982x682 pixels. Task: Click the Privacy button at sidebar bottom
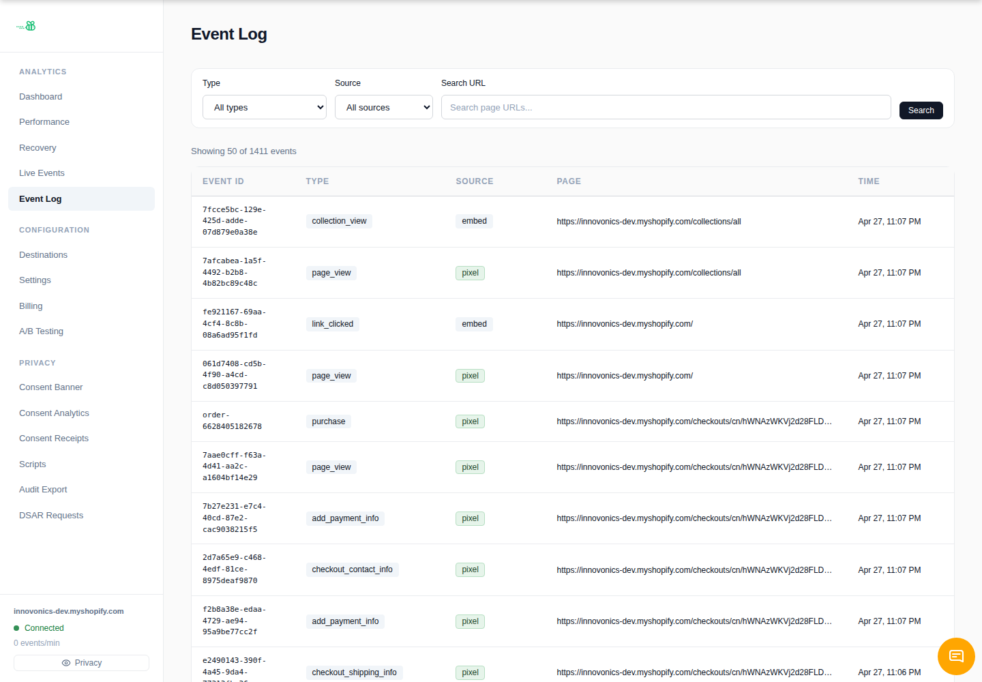81,663
